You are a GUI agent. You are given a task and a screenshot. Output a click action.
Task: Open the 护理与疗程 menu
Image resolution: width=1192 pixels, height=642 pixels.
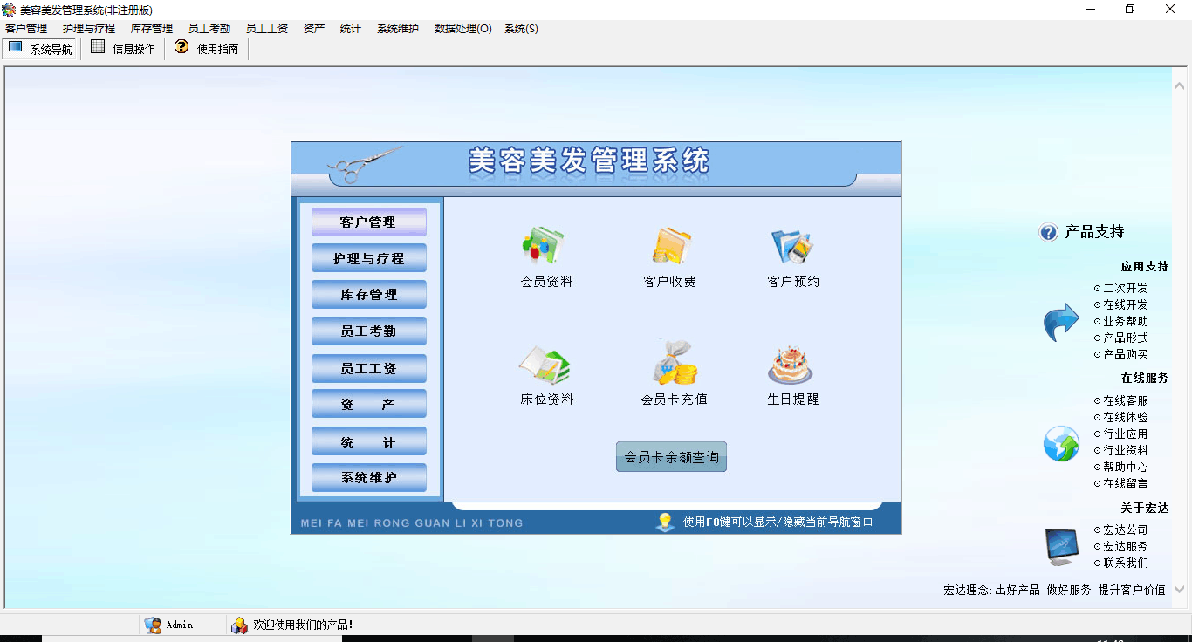89,29
